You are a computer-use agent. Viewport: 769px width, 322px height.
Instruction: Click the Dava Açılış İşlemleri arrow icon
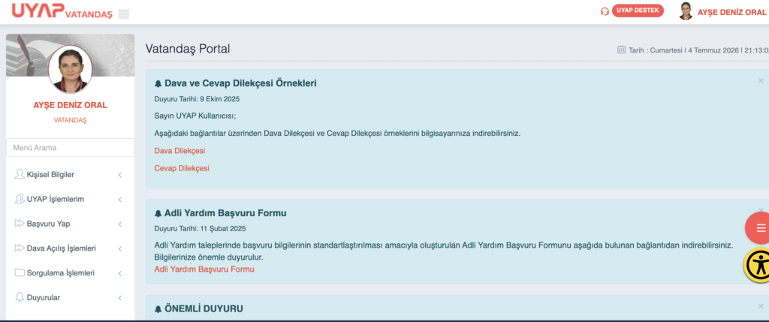[20, 248]
